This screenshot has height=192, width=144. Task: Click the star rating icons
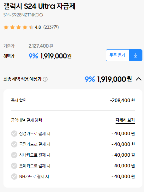19,27
